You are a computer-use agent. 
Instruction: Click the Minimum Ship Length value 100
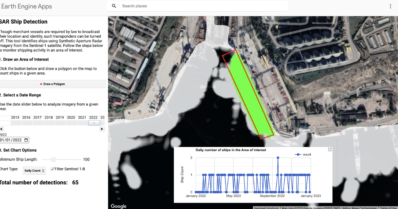click(86, 159)
